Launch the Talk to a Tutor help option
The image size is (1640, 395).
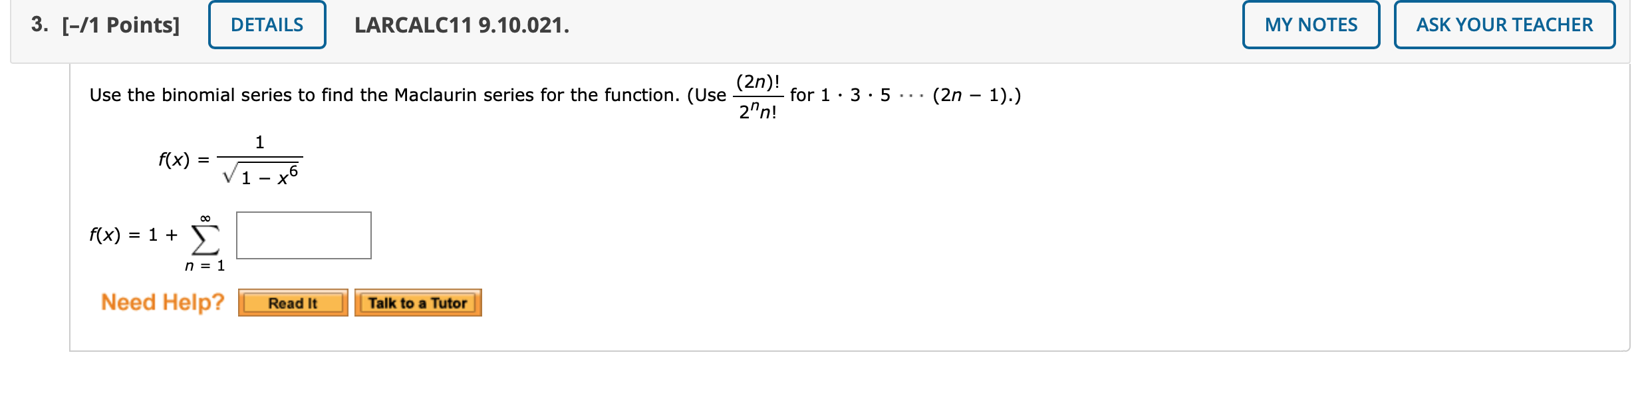pyautogui.click(x=418, y=303)
